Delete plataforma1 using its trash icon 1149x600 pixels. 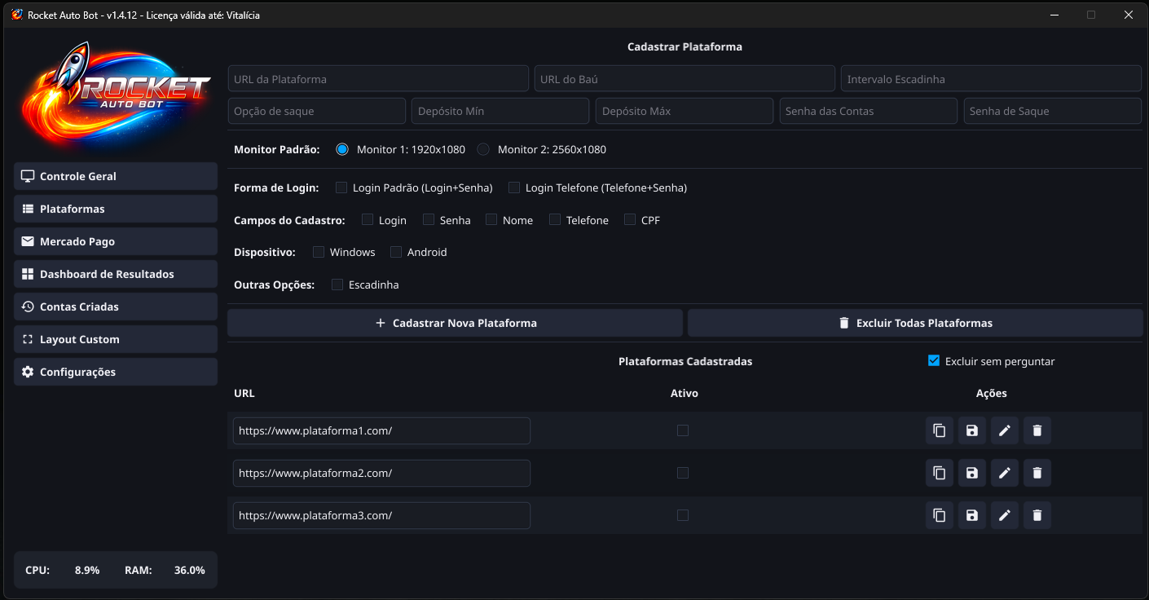[x=1037, y=430]
